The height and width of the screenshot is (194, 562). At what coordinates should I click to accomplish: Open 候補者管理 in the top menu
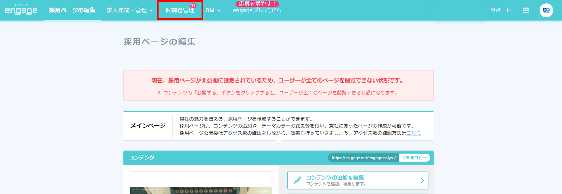[x=180, y=10]
